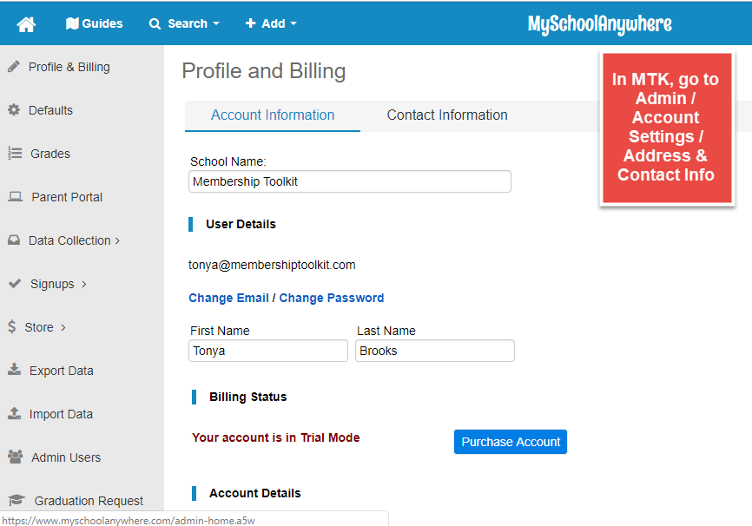Click the numbered list icon for Grades
The height and width of the screenshot is (526, 752).
tap(15, 153)
